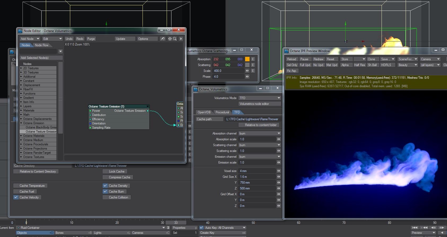
Task: Click the Update button in Node Editor
Action: tap(125, 39)
